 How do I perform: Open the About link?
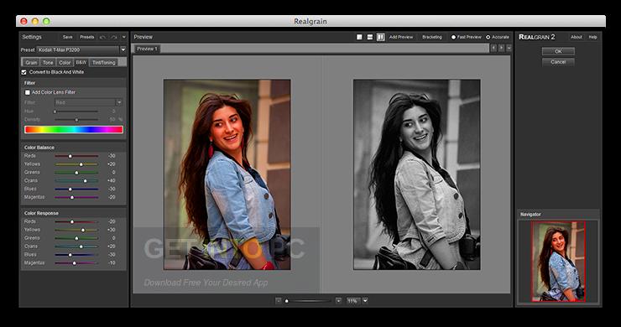click(577, 37)
